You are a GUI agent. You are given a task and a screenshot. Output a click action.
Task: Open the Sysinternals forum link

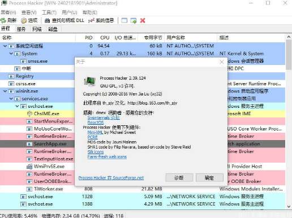pyautogui.click(x=104, y=117)
